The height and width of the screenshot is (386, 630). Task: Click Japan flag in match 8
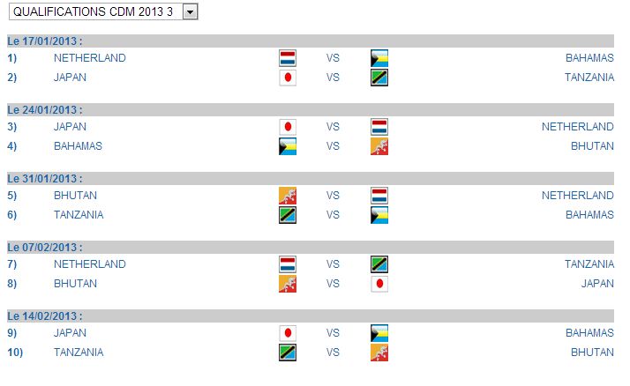click(379, 284)
